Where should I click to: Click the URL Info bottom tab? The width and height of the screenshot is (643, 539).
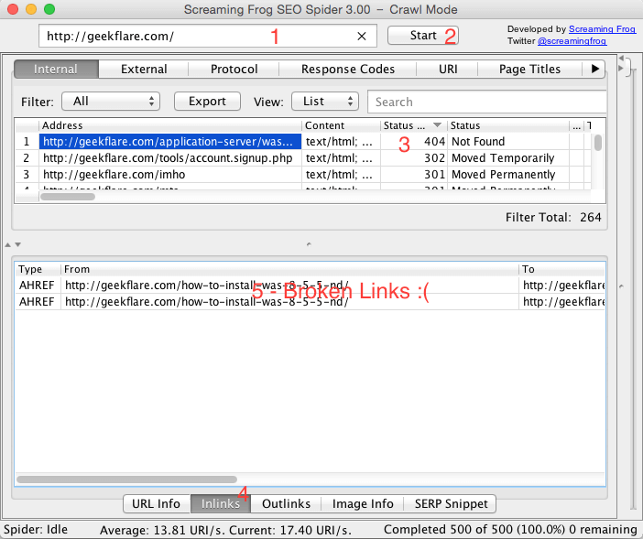(x=156, y=503)
